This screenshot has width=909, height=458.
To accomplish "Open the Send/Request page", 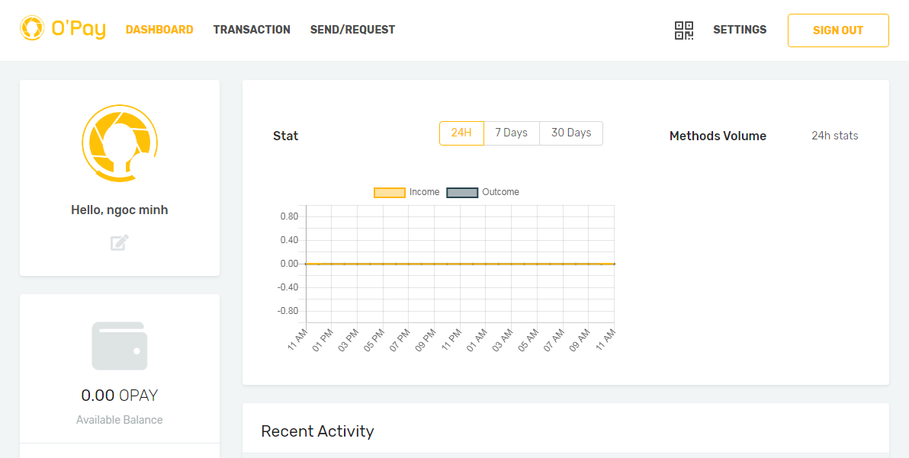I will 352,30.
